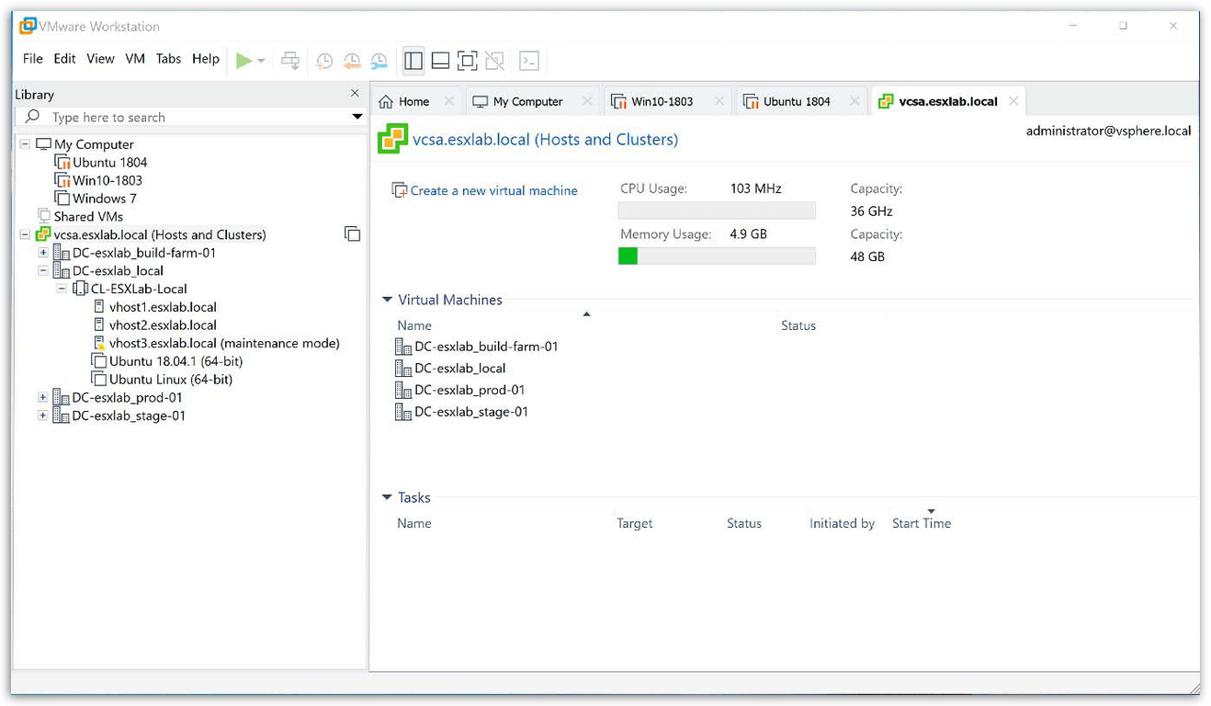Toggle the Library sidebar view
Image resolution: width=1211 pixels, height=706 pixels.
tap(413, 60)
